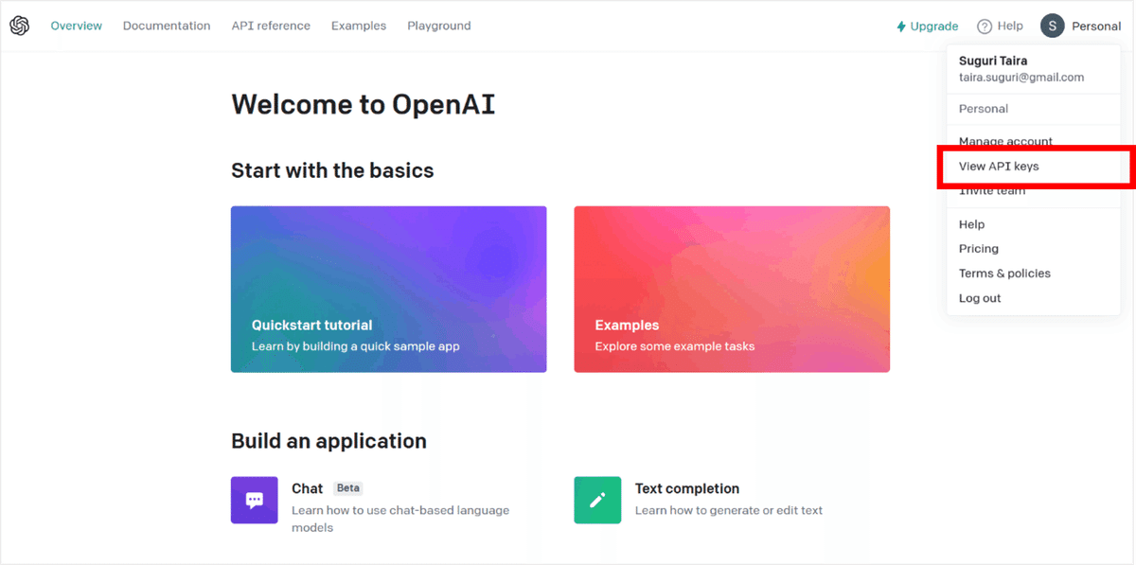Open the Documentation tab
The width and height of the screenshot is (1136, 565).
(x=167, y=26)
